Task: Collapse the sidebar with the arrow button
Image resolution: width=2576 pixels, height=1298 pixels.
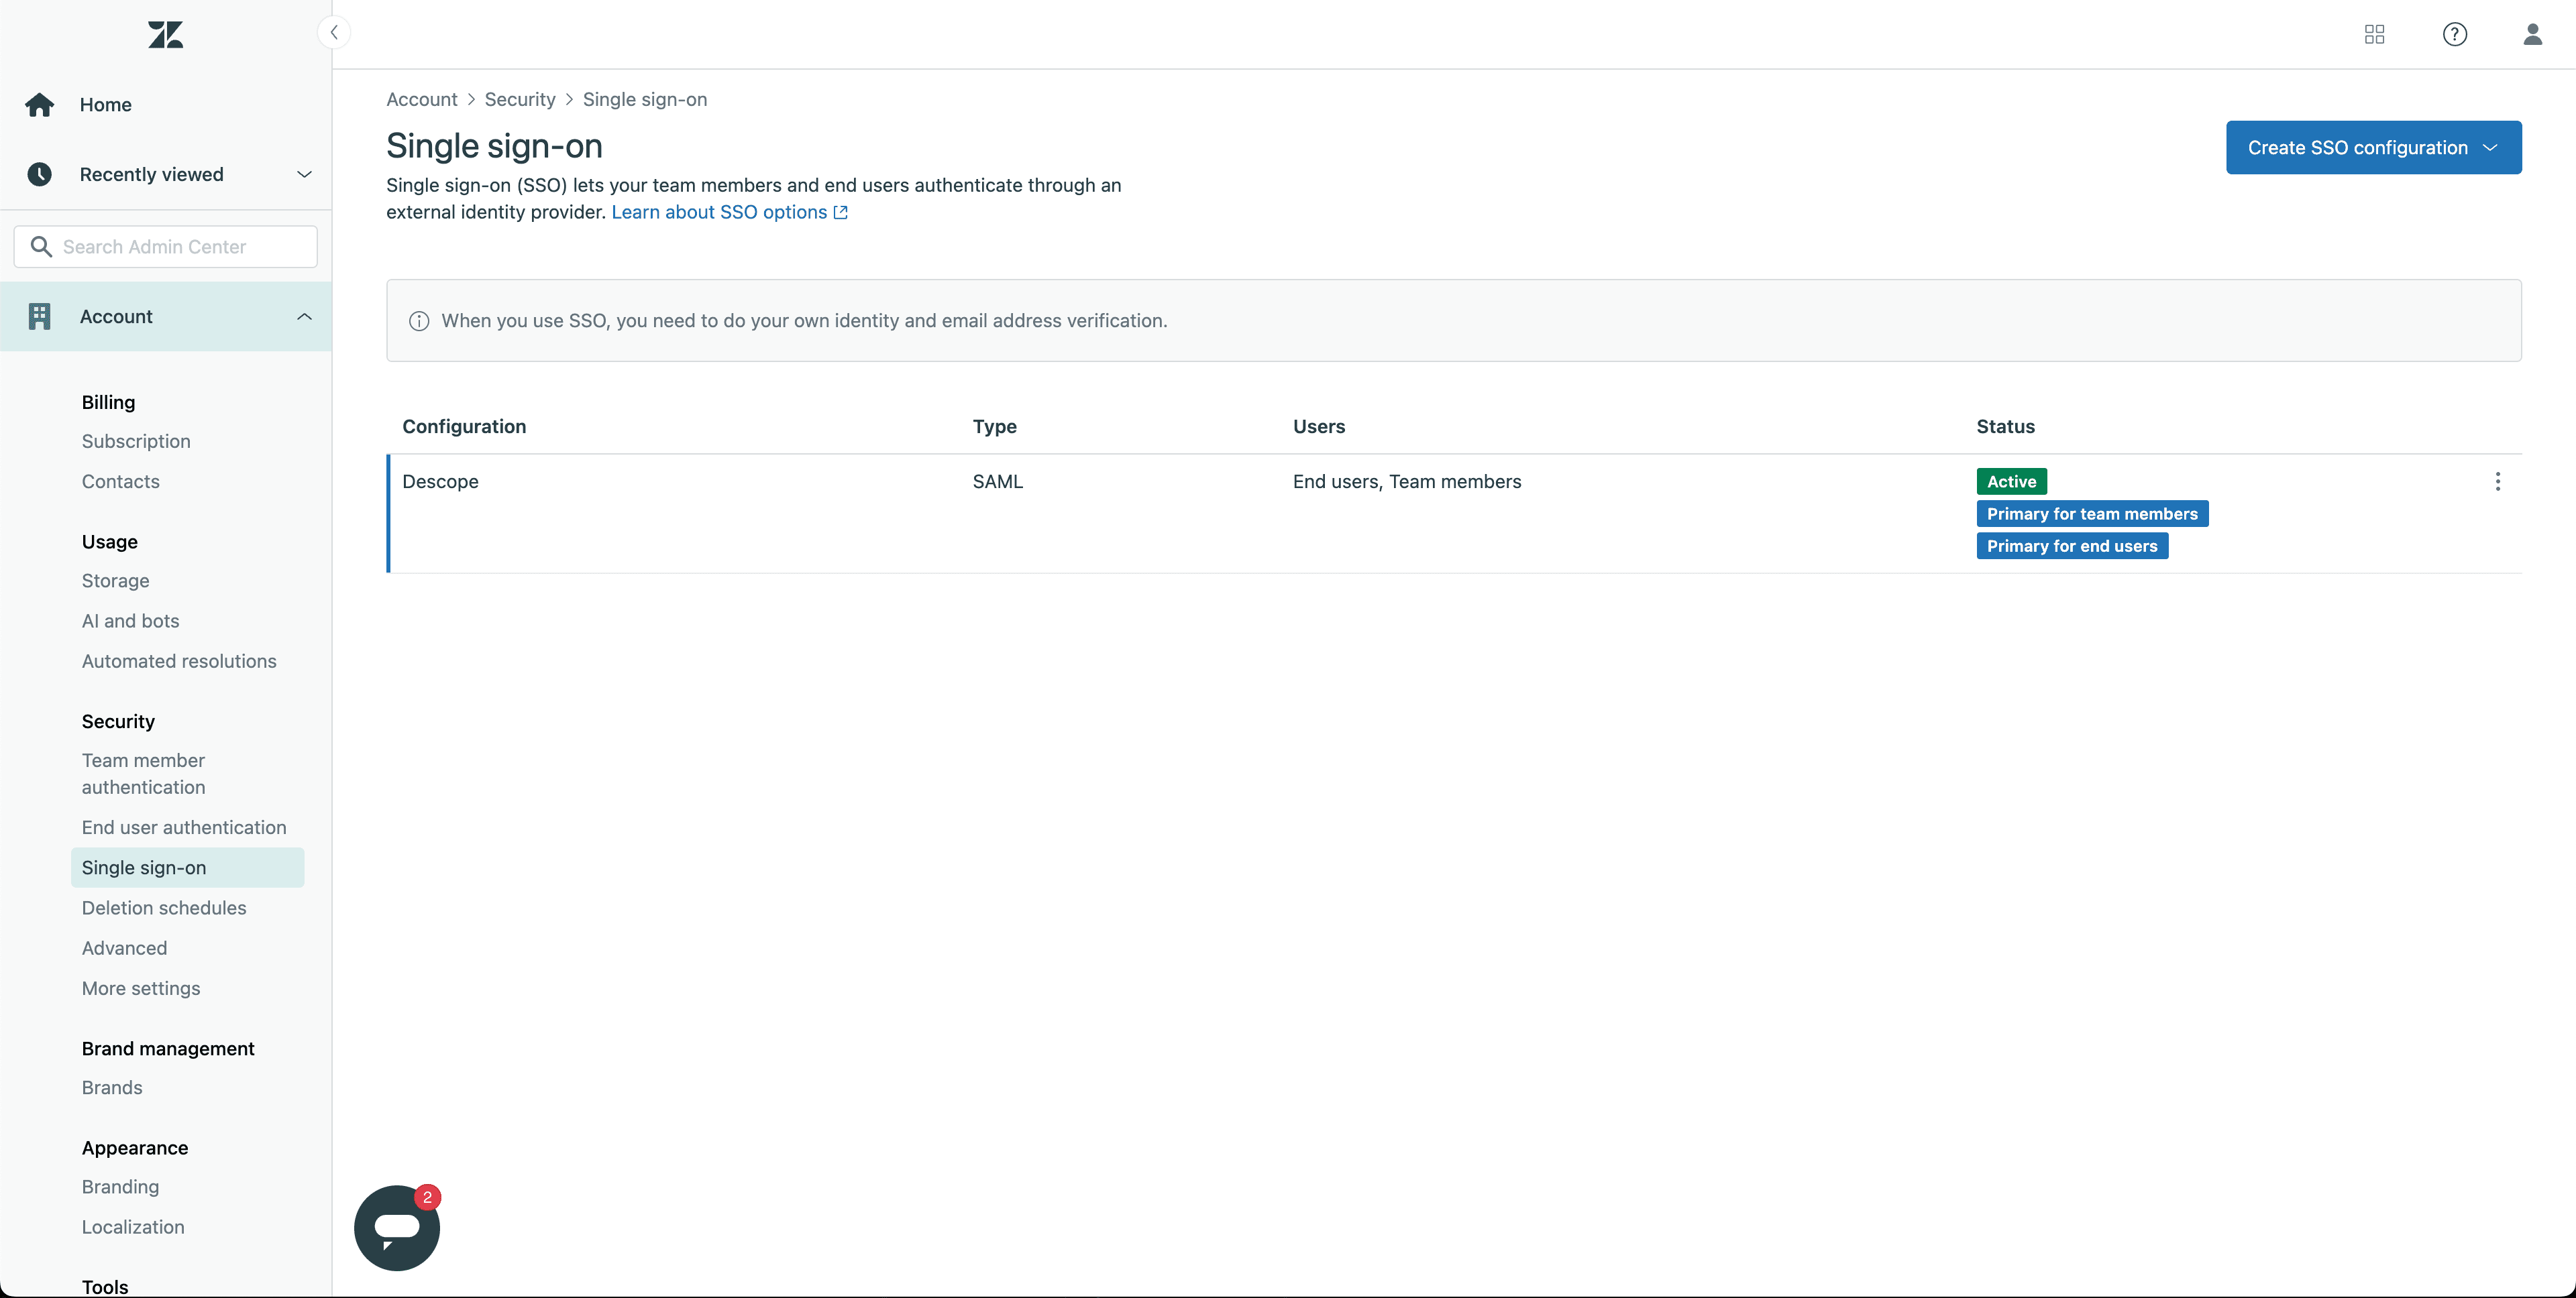Action: 334,32
